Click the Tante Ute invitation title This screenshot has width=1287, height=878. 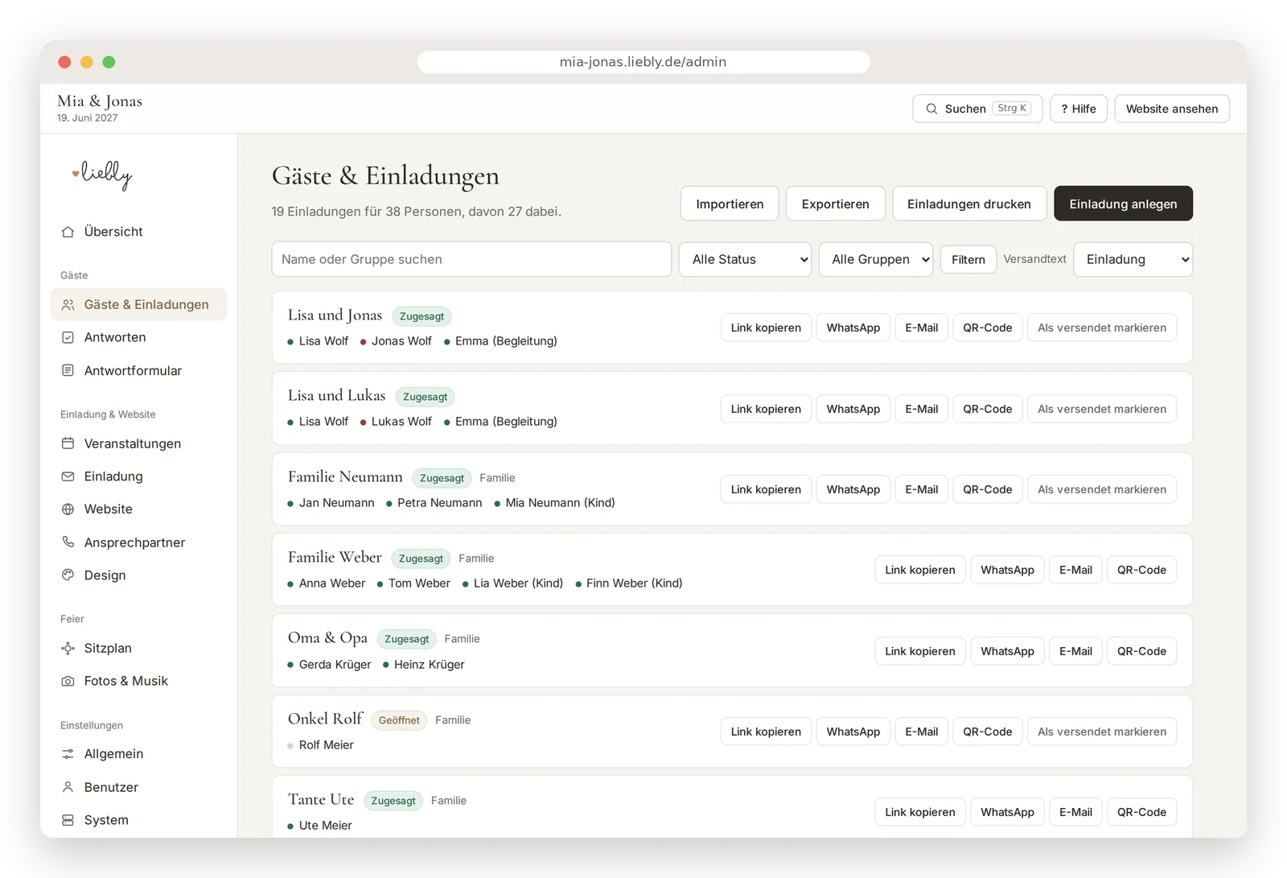coord(321,799)
